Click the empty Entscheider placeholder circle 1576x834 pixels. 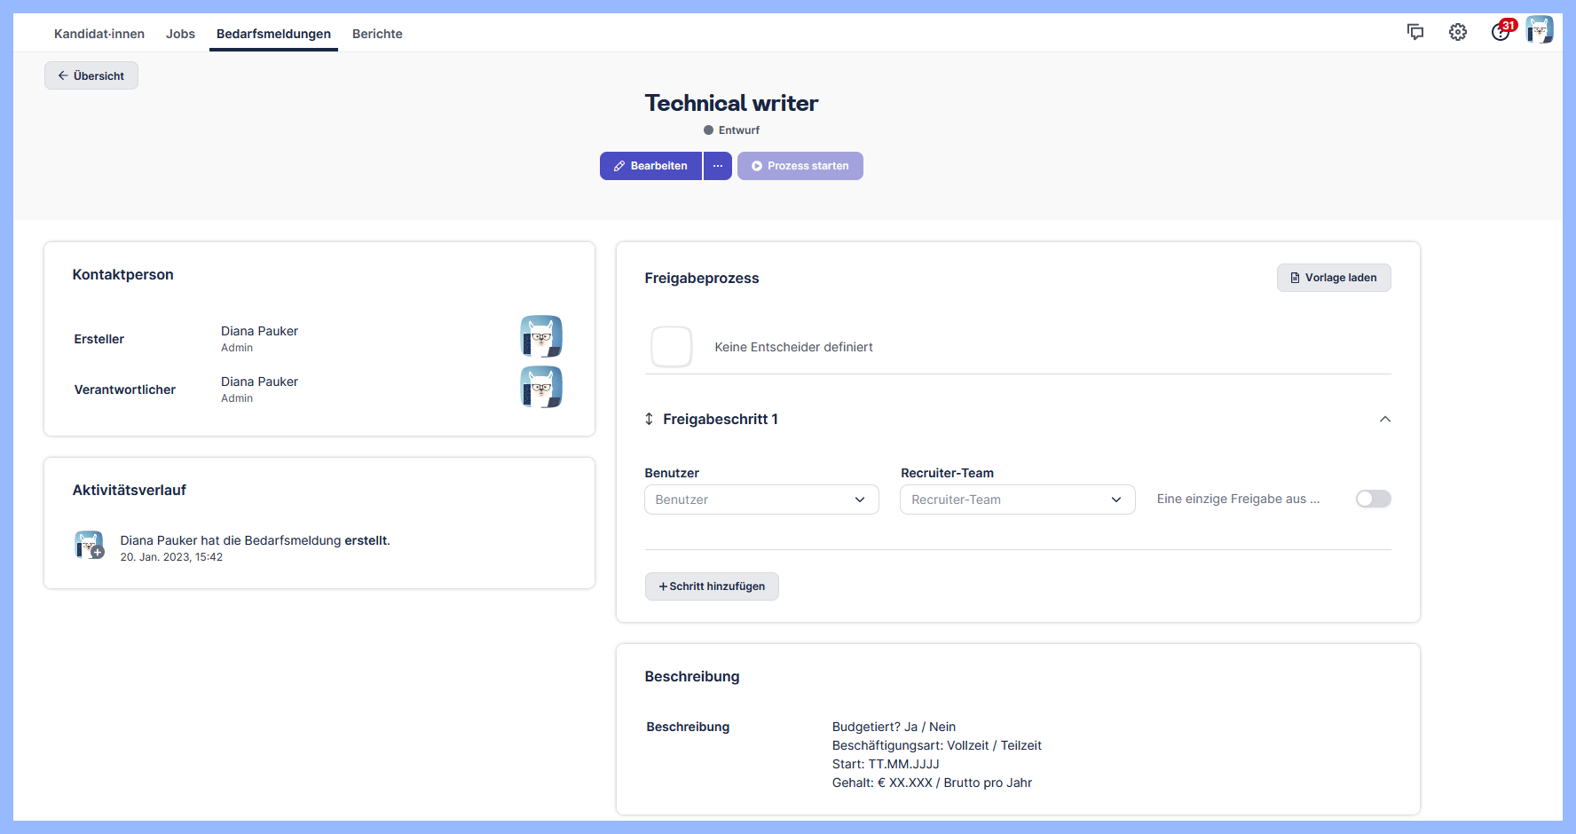(672, 347)
